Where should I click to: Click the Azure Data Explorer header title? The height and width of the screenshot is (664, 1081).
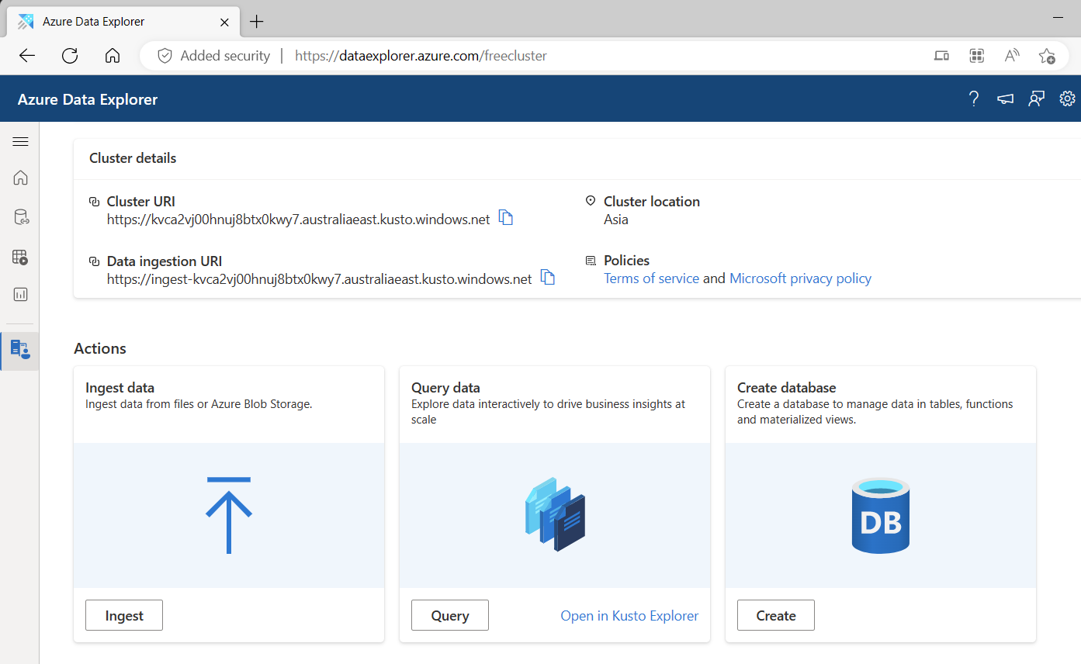(x=88, y=99)
